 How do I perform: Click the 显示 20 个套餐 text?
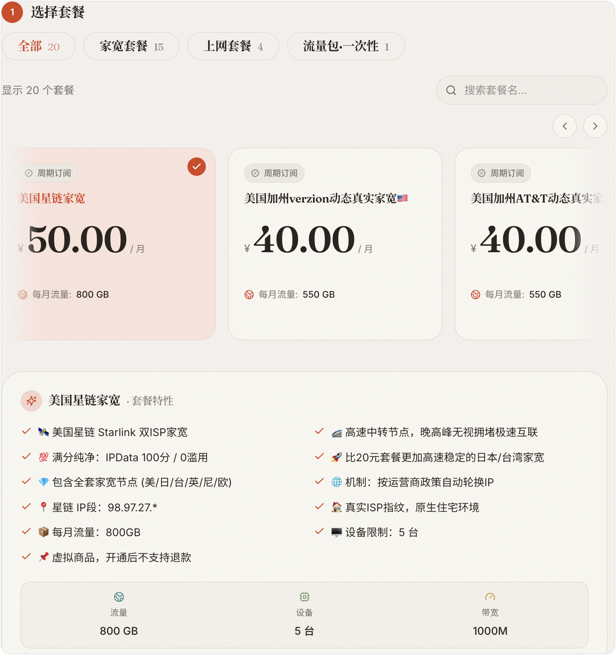tap(38, 90)
